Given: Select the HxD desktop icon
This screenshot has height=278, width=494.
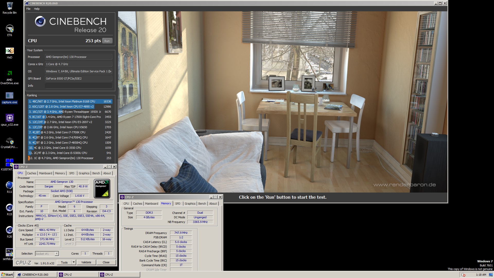Looking at the screenshot, I should click(10, 53).
